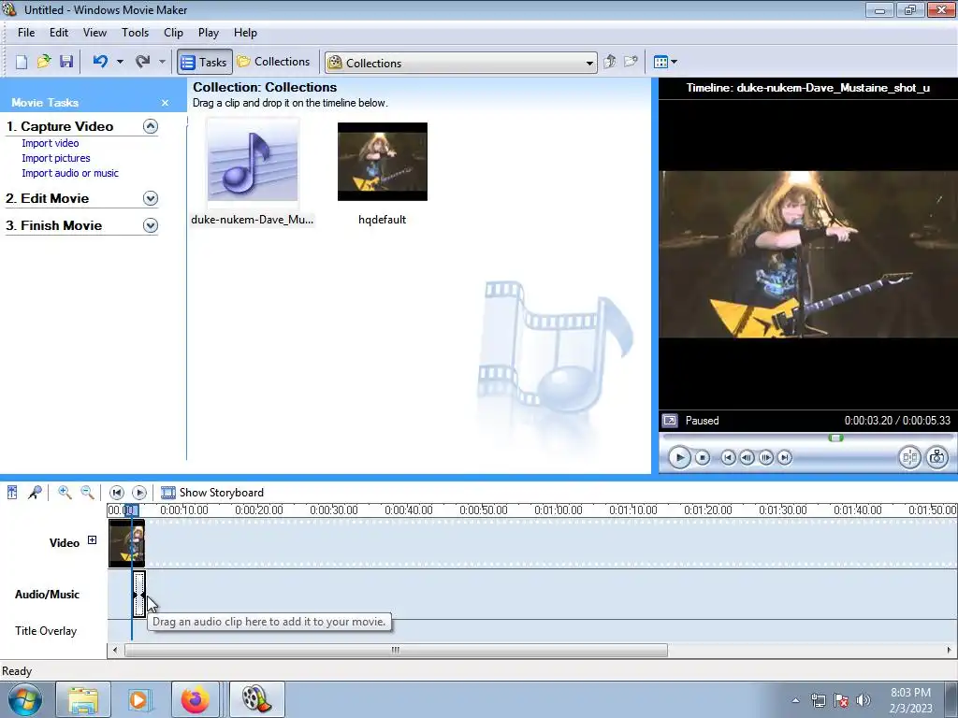Screen dimensions: 958x718
Task: Open the Clip menu
Action: pos(173,33)
